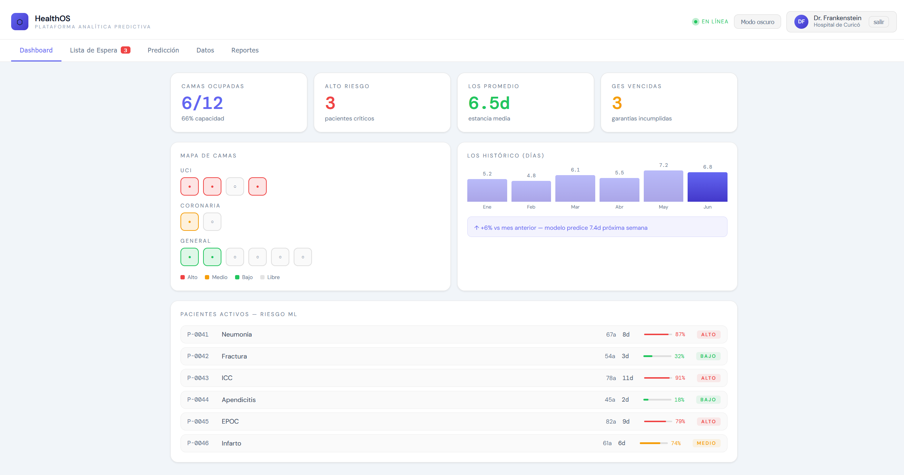
Task: Click the Mar bar in LOS chart
Action: [575, 188]
